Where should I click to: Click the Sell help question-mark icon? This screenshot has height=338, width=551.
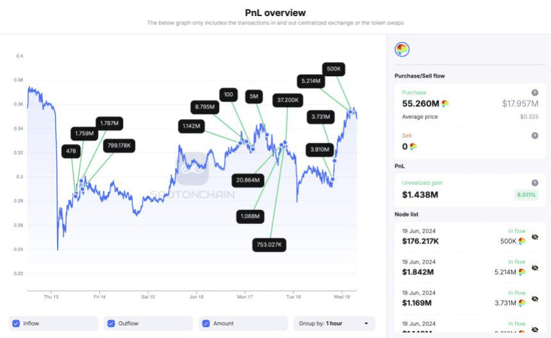click(x=535, y=136)
